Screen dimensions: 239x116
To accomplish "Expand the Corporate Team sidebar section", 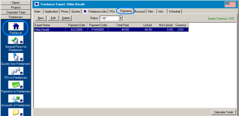I will (16, 12).
